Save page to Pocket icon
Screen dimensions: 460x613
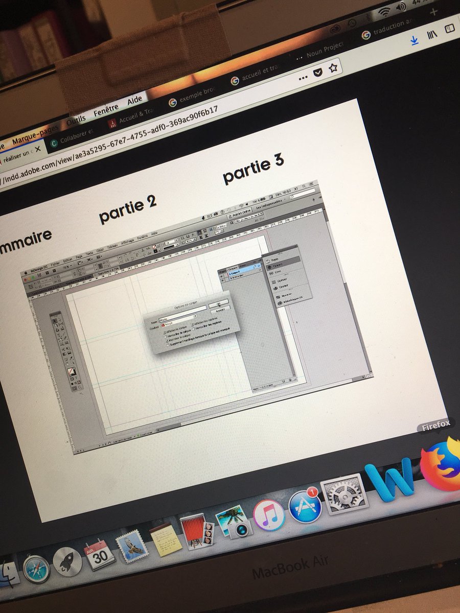coord(318,73)
